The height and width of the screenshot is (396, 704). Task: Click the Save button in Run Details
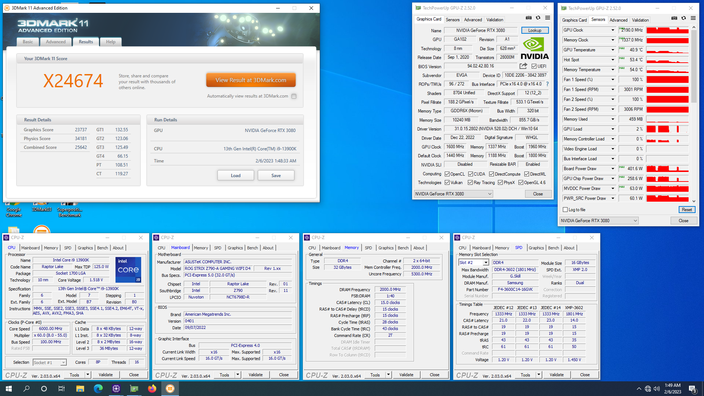276,176
